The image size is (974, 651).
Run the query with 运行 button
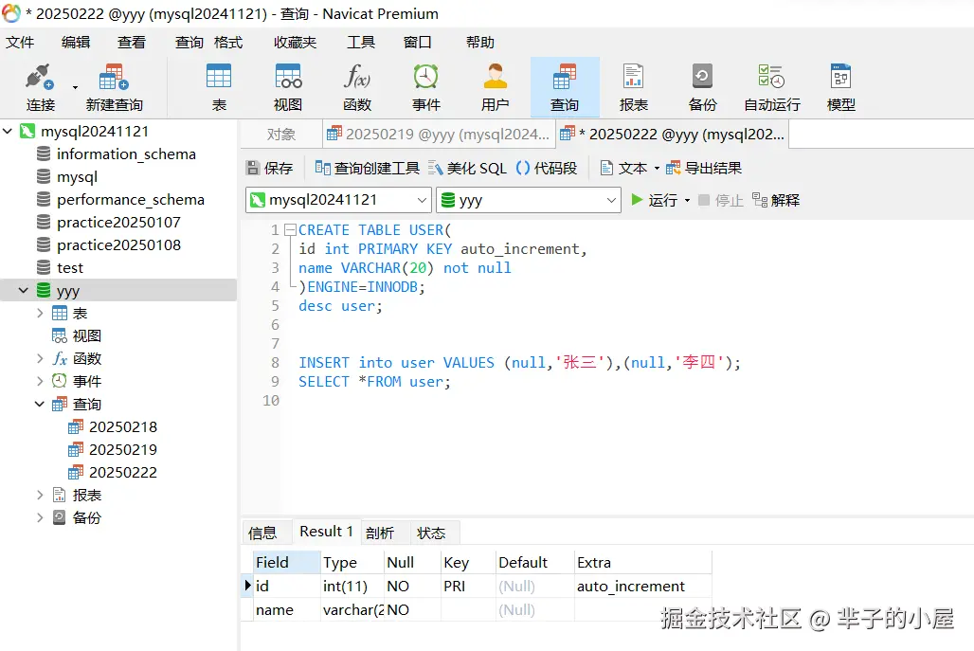pos(654,200)
